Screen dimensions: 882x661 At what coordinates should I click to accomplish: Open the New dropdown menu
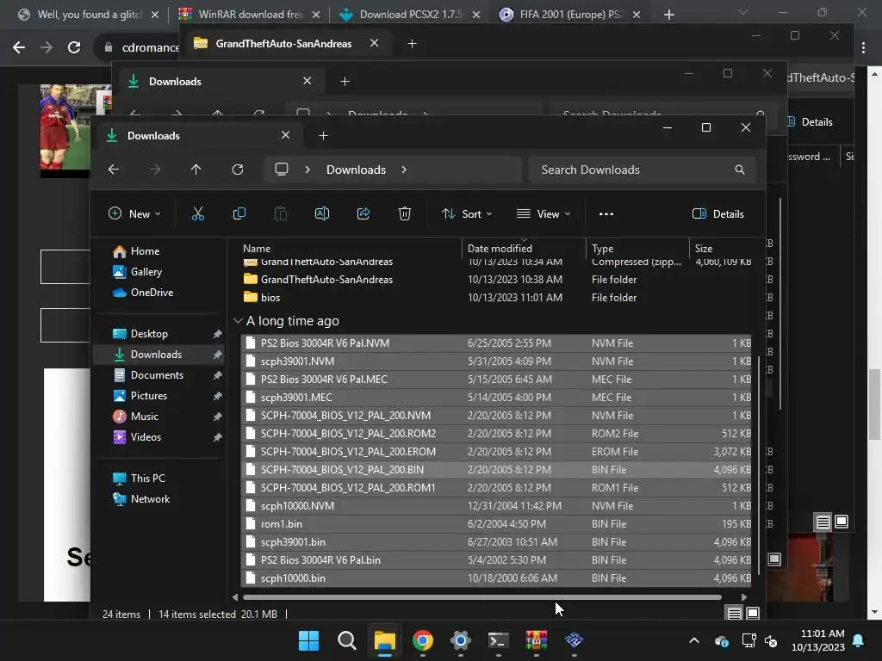click(x=134, y=213)
